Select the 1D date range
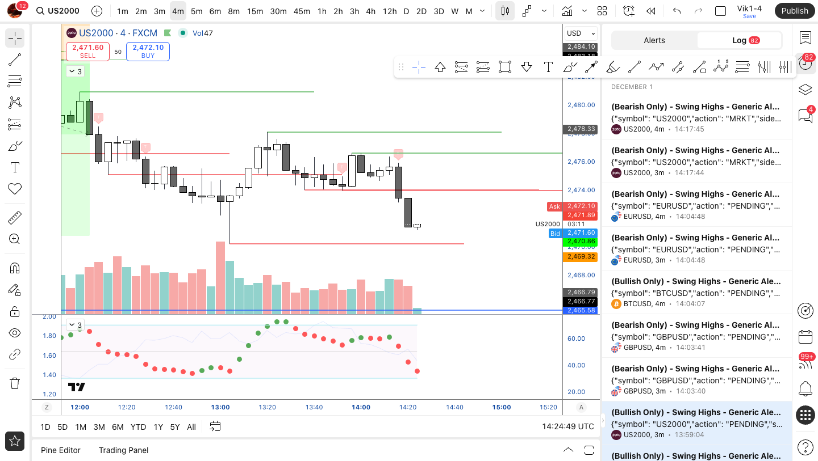 45,427
